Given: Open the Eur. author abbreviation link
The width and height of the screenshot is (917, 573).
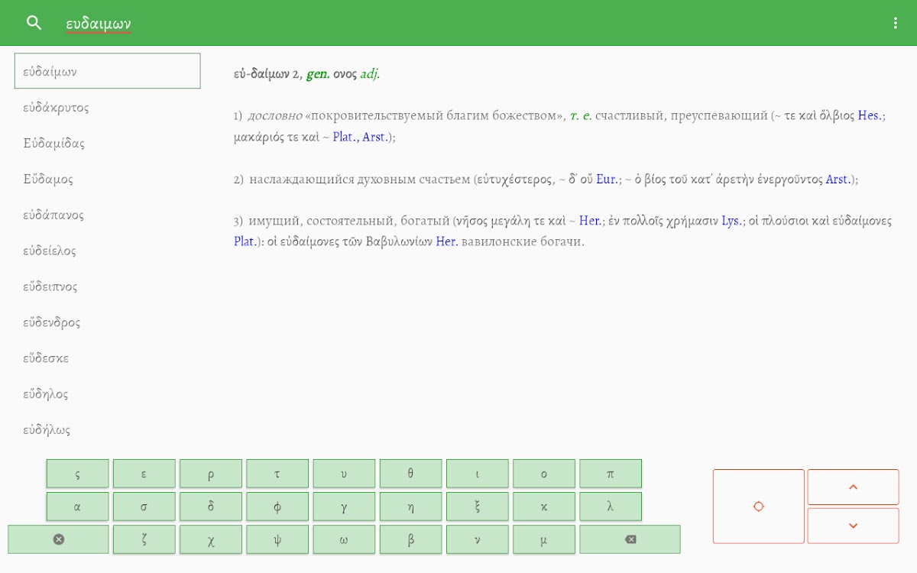Looking at the screenshot, I should tap(607, 180).
